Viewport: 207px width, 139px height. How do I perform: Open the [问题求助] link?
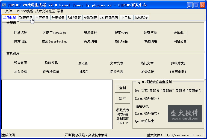coord(178,72)
